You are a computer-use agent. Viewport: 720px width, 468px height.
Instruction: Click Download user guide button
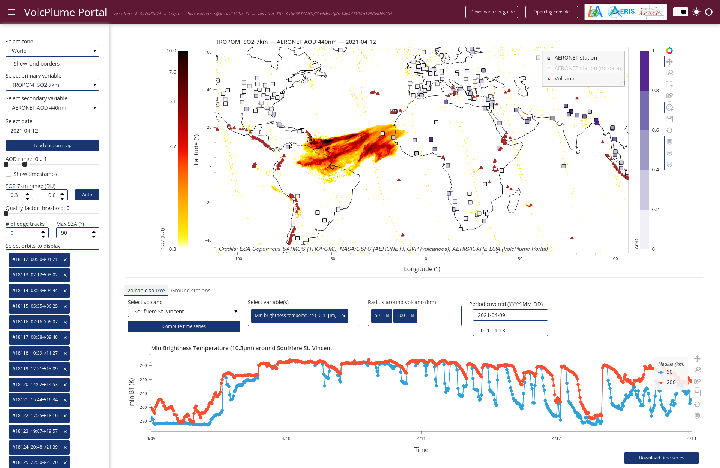coord(492,12)
